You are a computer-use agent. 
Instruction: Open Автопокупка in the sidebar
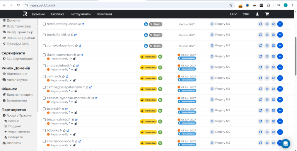[15, 80]
